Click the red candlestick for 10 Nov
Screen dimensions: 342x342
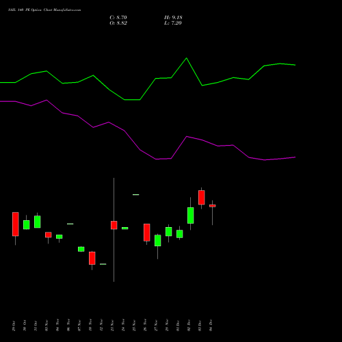[x=92, y=258]
